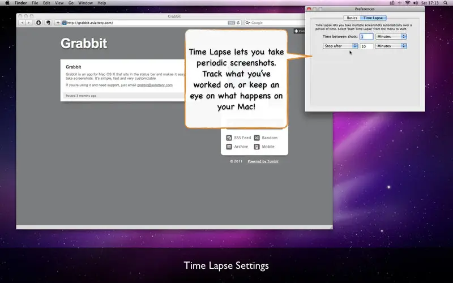Open the Minutes dropdown for time between shots
The image size is (453, 283).
pyautogui.click(x=391, y=37)
